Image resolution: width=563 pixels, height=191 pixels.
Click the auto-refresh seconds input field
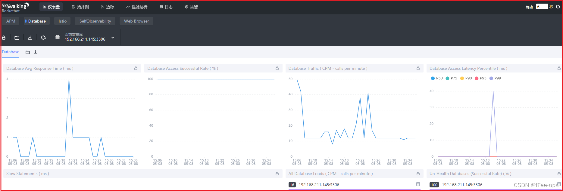[x=542, y=7]
